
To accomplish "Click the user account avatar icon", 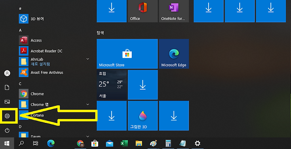I will point(7,73).
